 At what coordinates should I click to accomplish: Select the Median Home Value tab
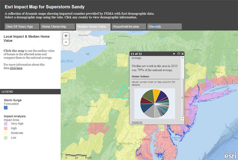tap(93, 27)
